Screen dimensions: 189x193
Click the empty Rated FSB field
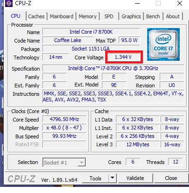pos(64,144)
